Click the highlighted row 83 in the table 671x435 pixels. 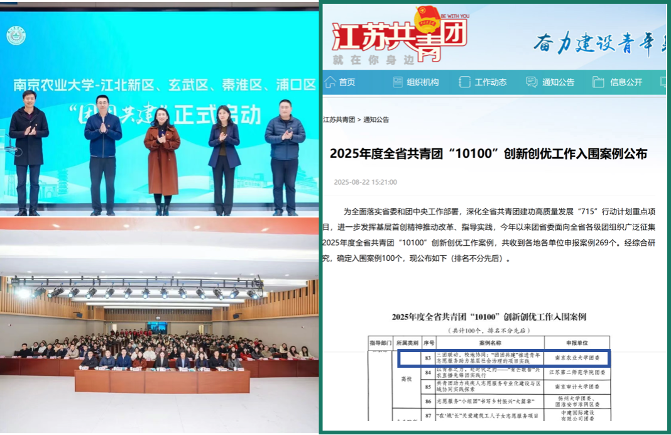tap(504, 359)
